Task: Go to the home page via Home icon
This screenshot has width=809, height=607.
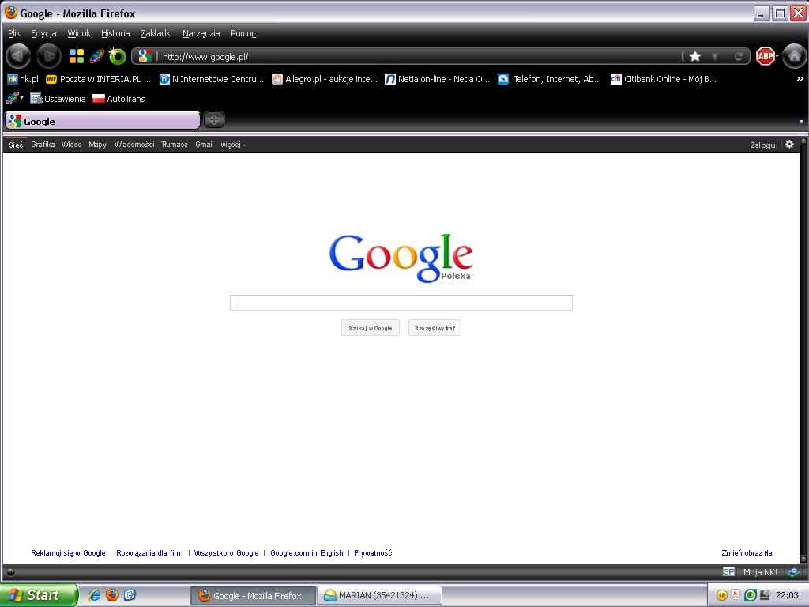Action: [795, 56]
